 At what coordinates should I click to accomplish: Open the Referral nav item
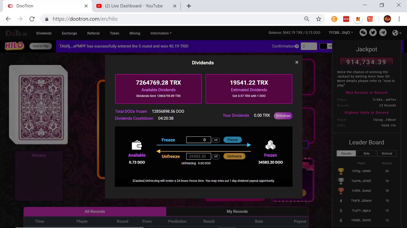(x=93, y=33)
